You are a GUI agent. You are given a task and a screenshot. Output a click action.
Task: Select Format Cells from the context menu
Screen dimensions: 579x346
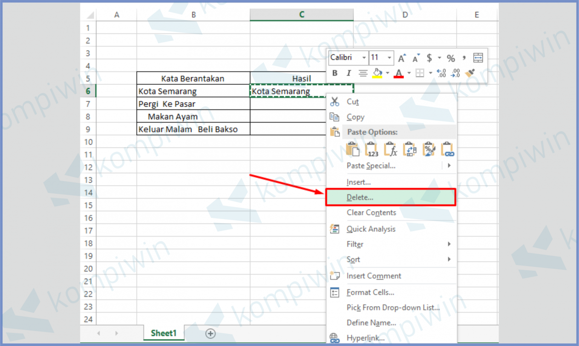[370, 292]
